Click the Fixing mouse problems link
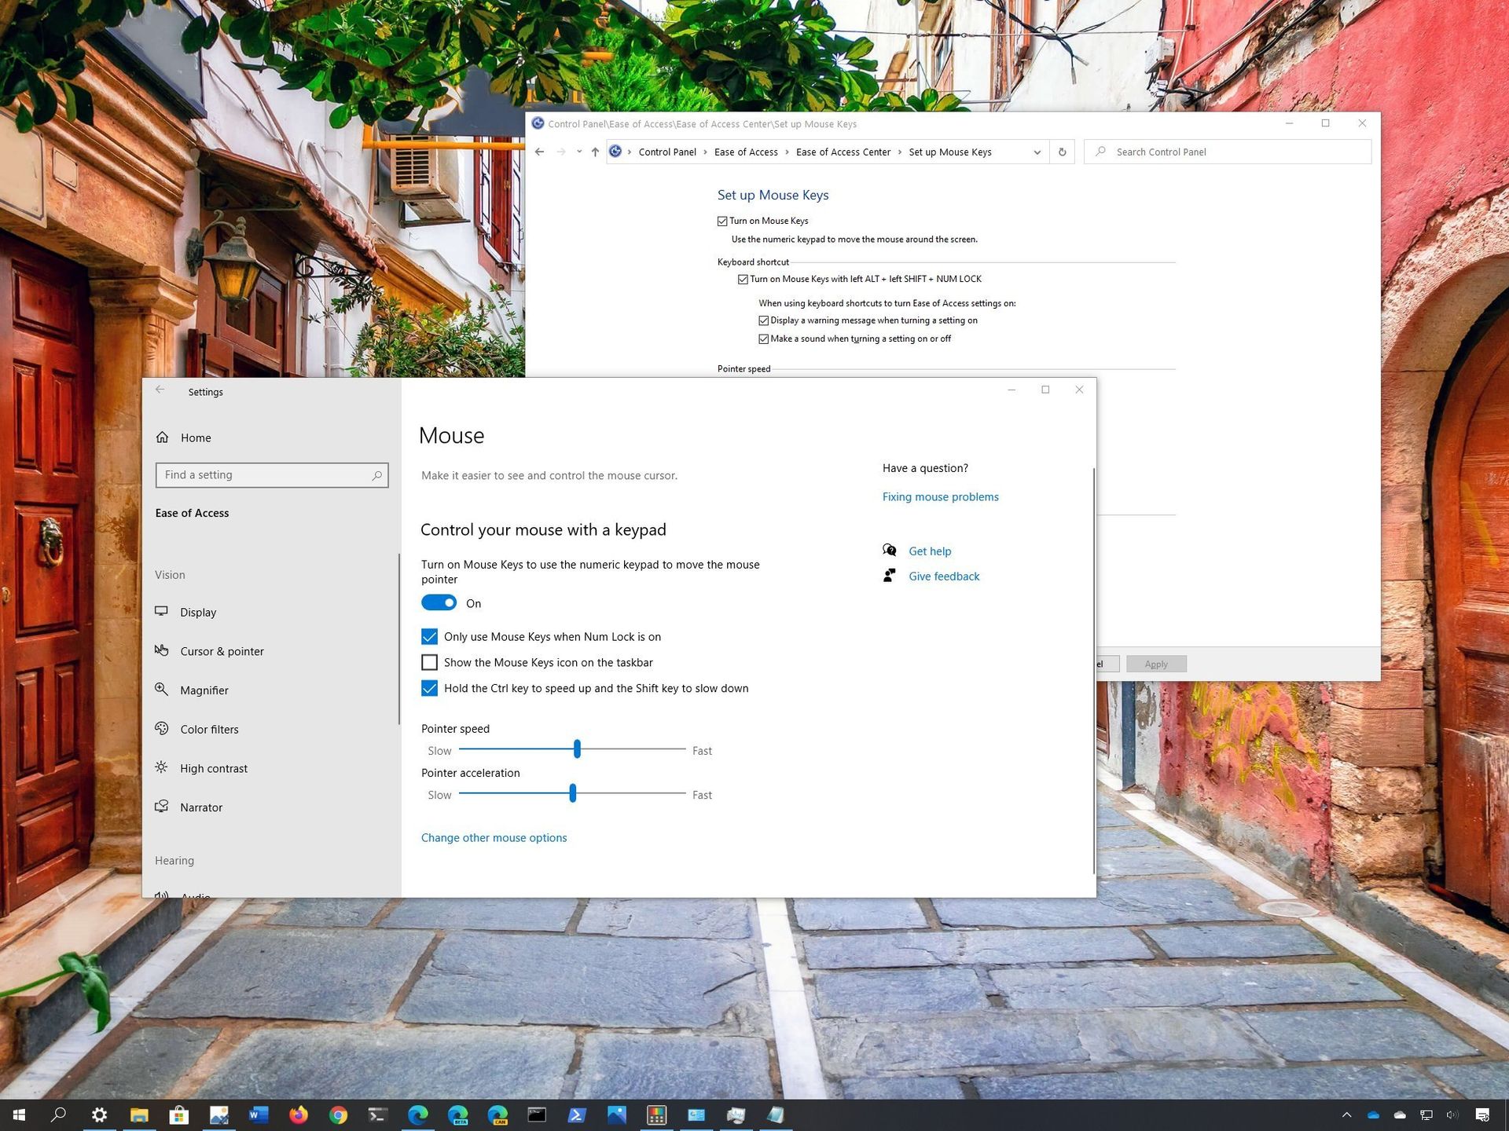Screen dimensions: 1509x1131 [x=940, y=496]
